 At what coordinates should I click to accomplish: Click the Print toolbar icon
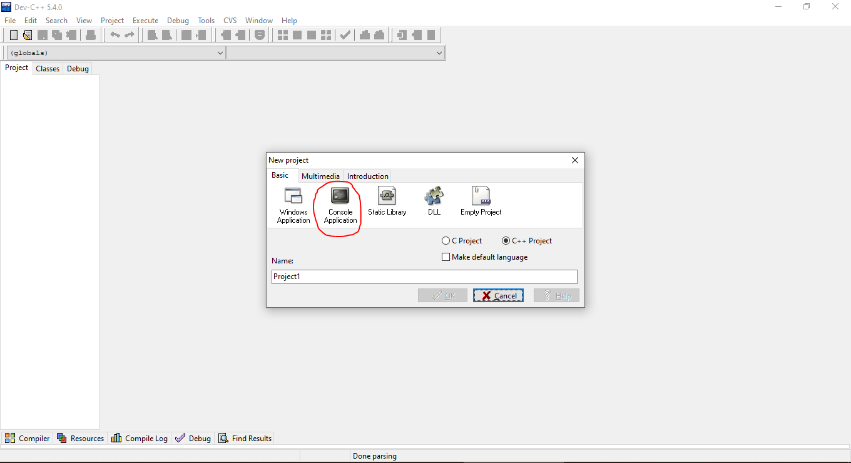pos(91,35)
